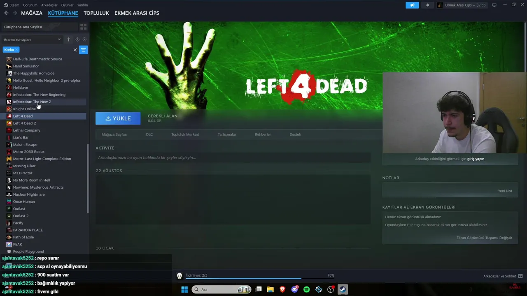Screen dimensions: 527x296
Task: Open the collections grid view icon
Action: click(x=84, y=27)
